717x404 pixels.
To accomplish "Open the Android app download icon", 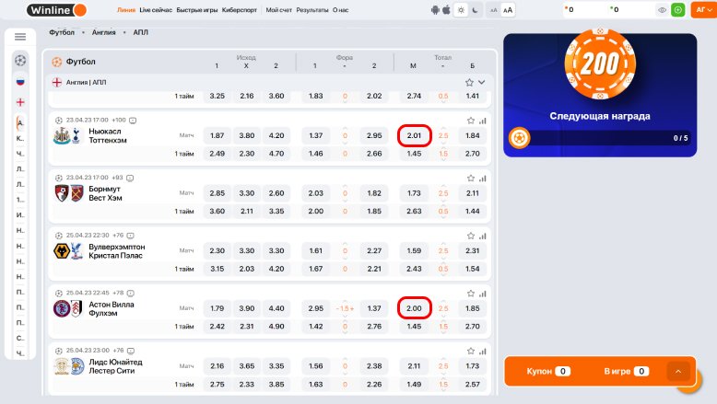I will (x=436, y=10).
